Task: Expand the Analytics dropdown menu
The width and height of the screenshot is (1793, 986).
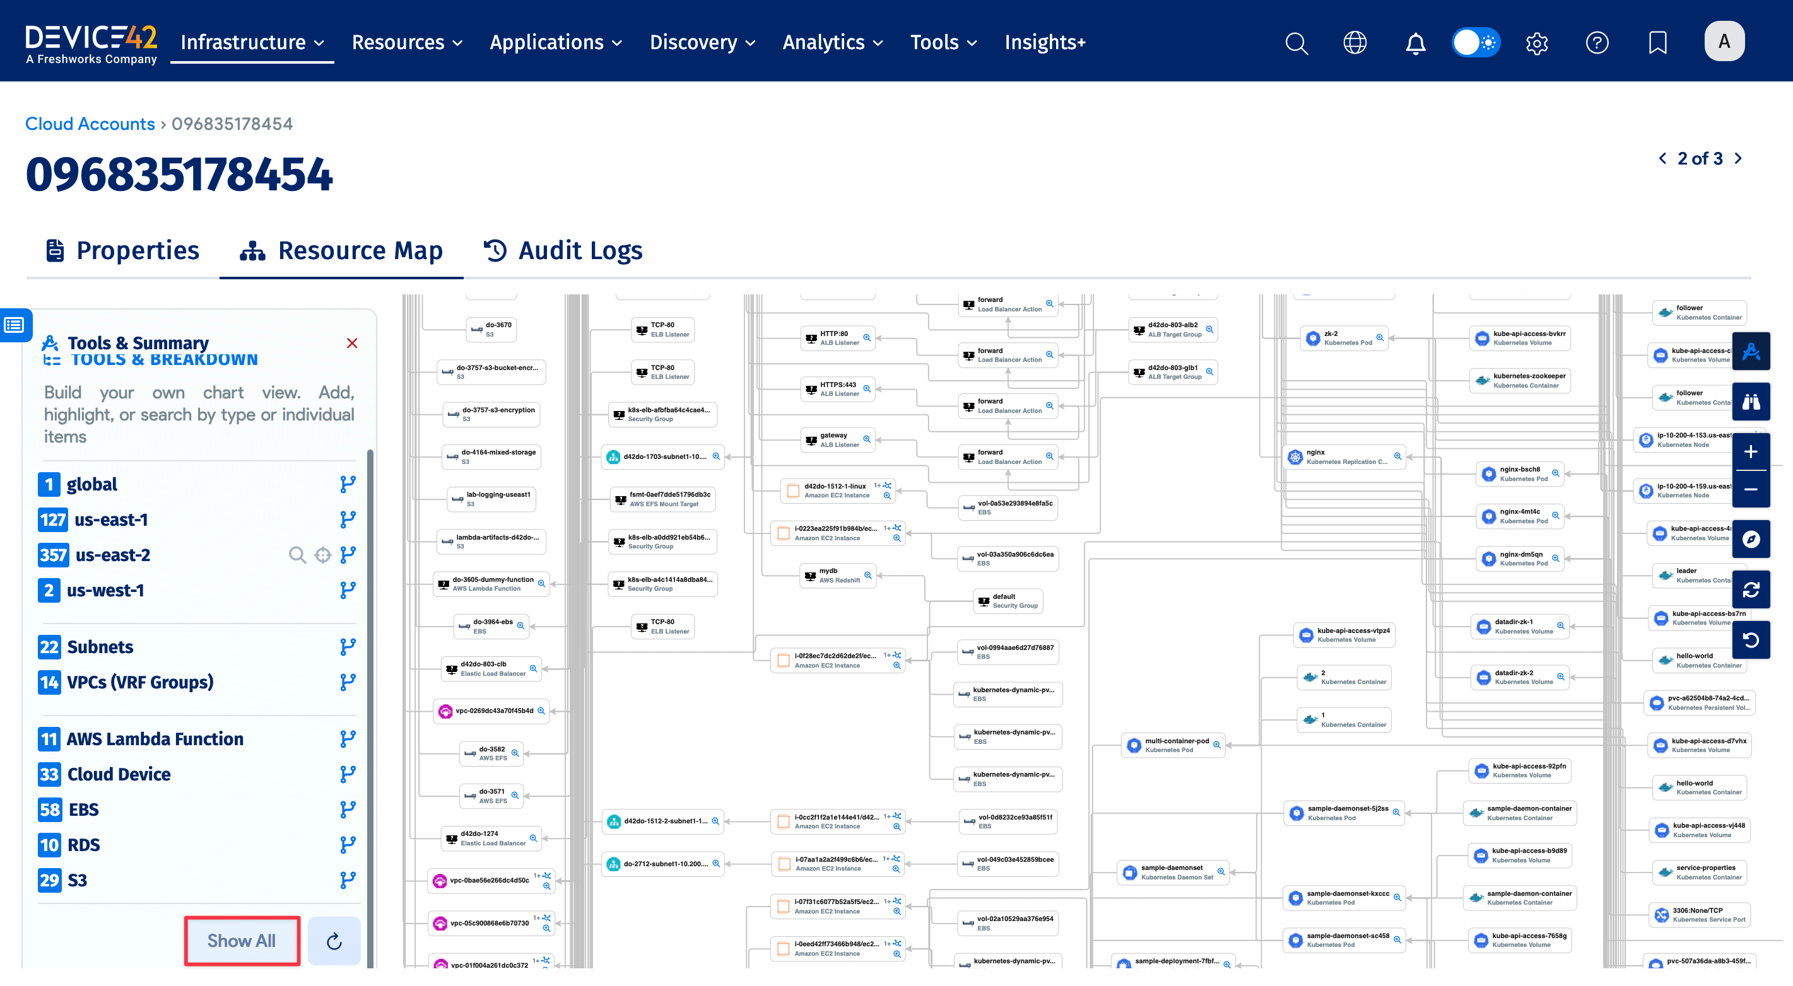Action: [x=833, y=42]
